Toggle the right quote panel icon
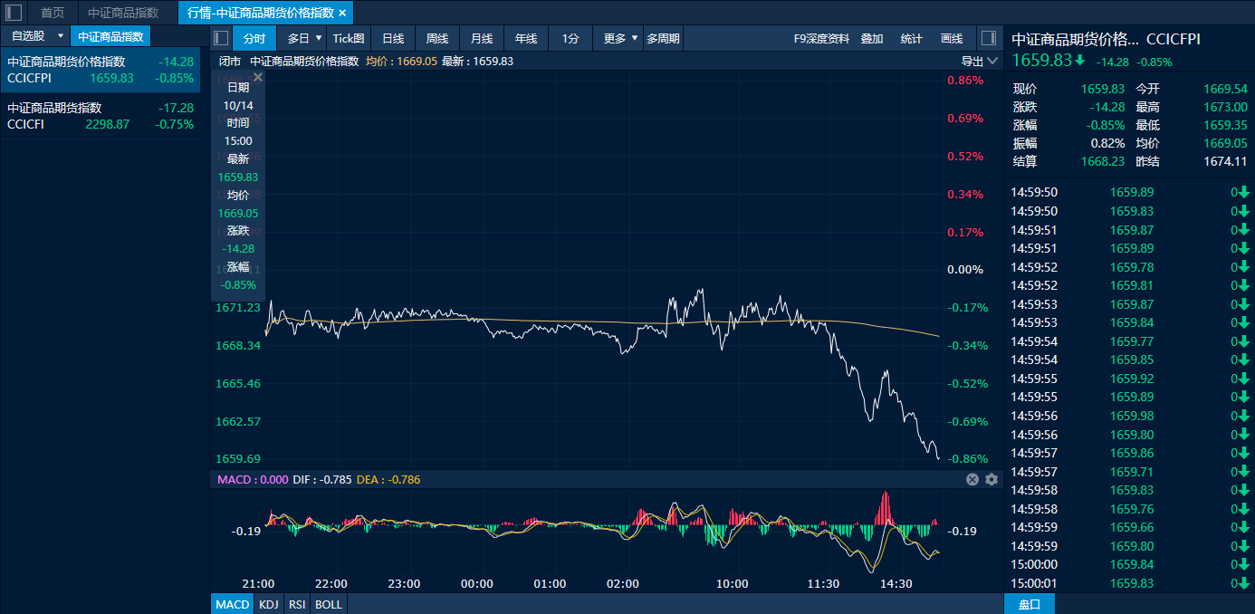The height and width of the screenshot is (614, 1255). [989, 38]
